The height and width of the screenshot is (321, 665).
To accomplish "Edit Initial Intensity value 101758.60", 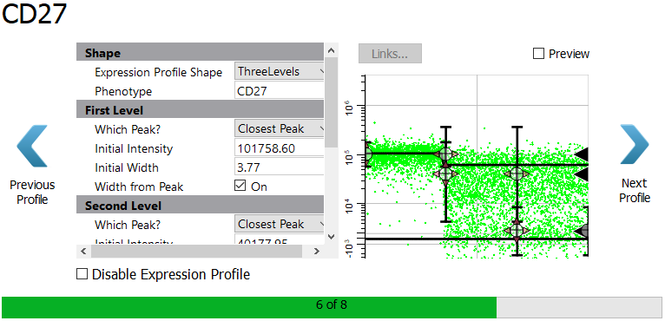I will click(279, 148).
